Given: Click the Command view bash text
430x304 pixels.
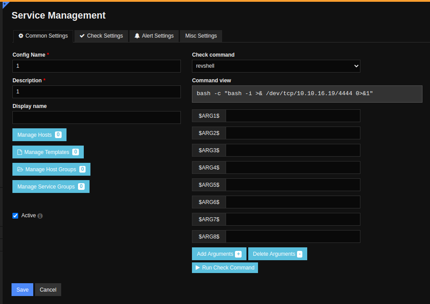Looking at the screenshot, I should click(285, 93).
